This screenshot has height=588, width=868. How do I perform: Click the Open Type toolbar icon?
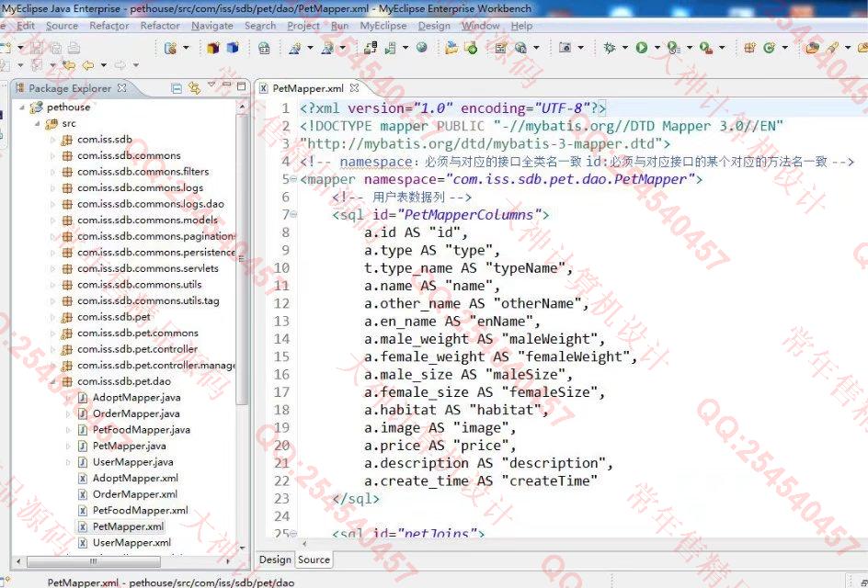click(x=812, y=48)
